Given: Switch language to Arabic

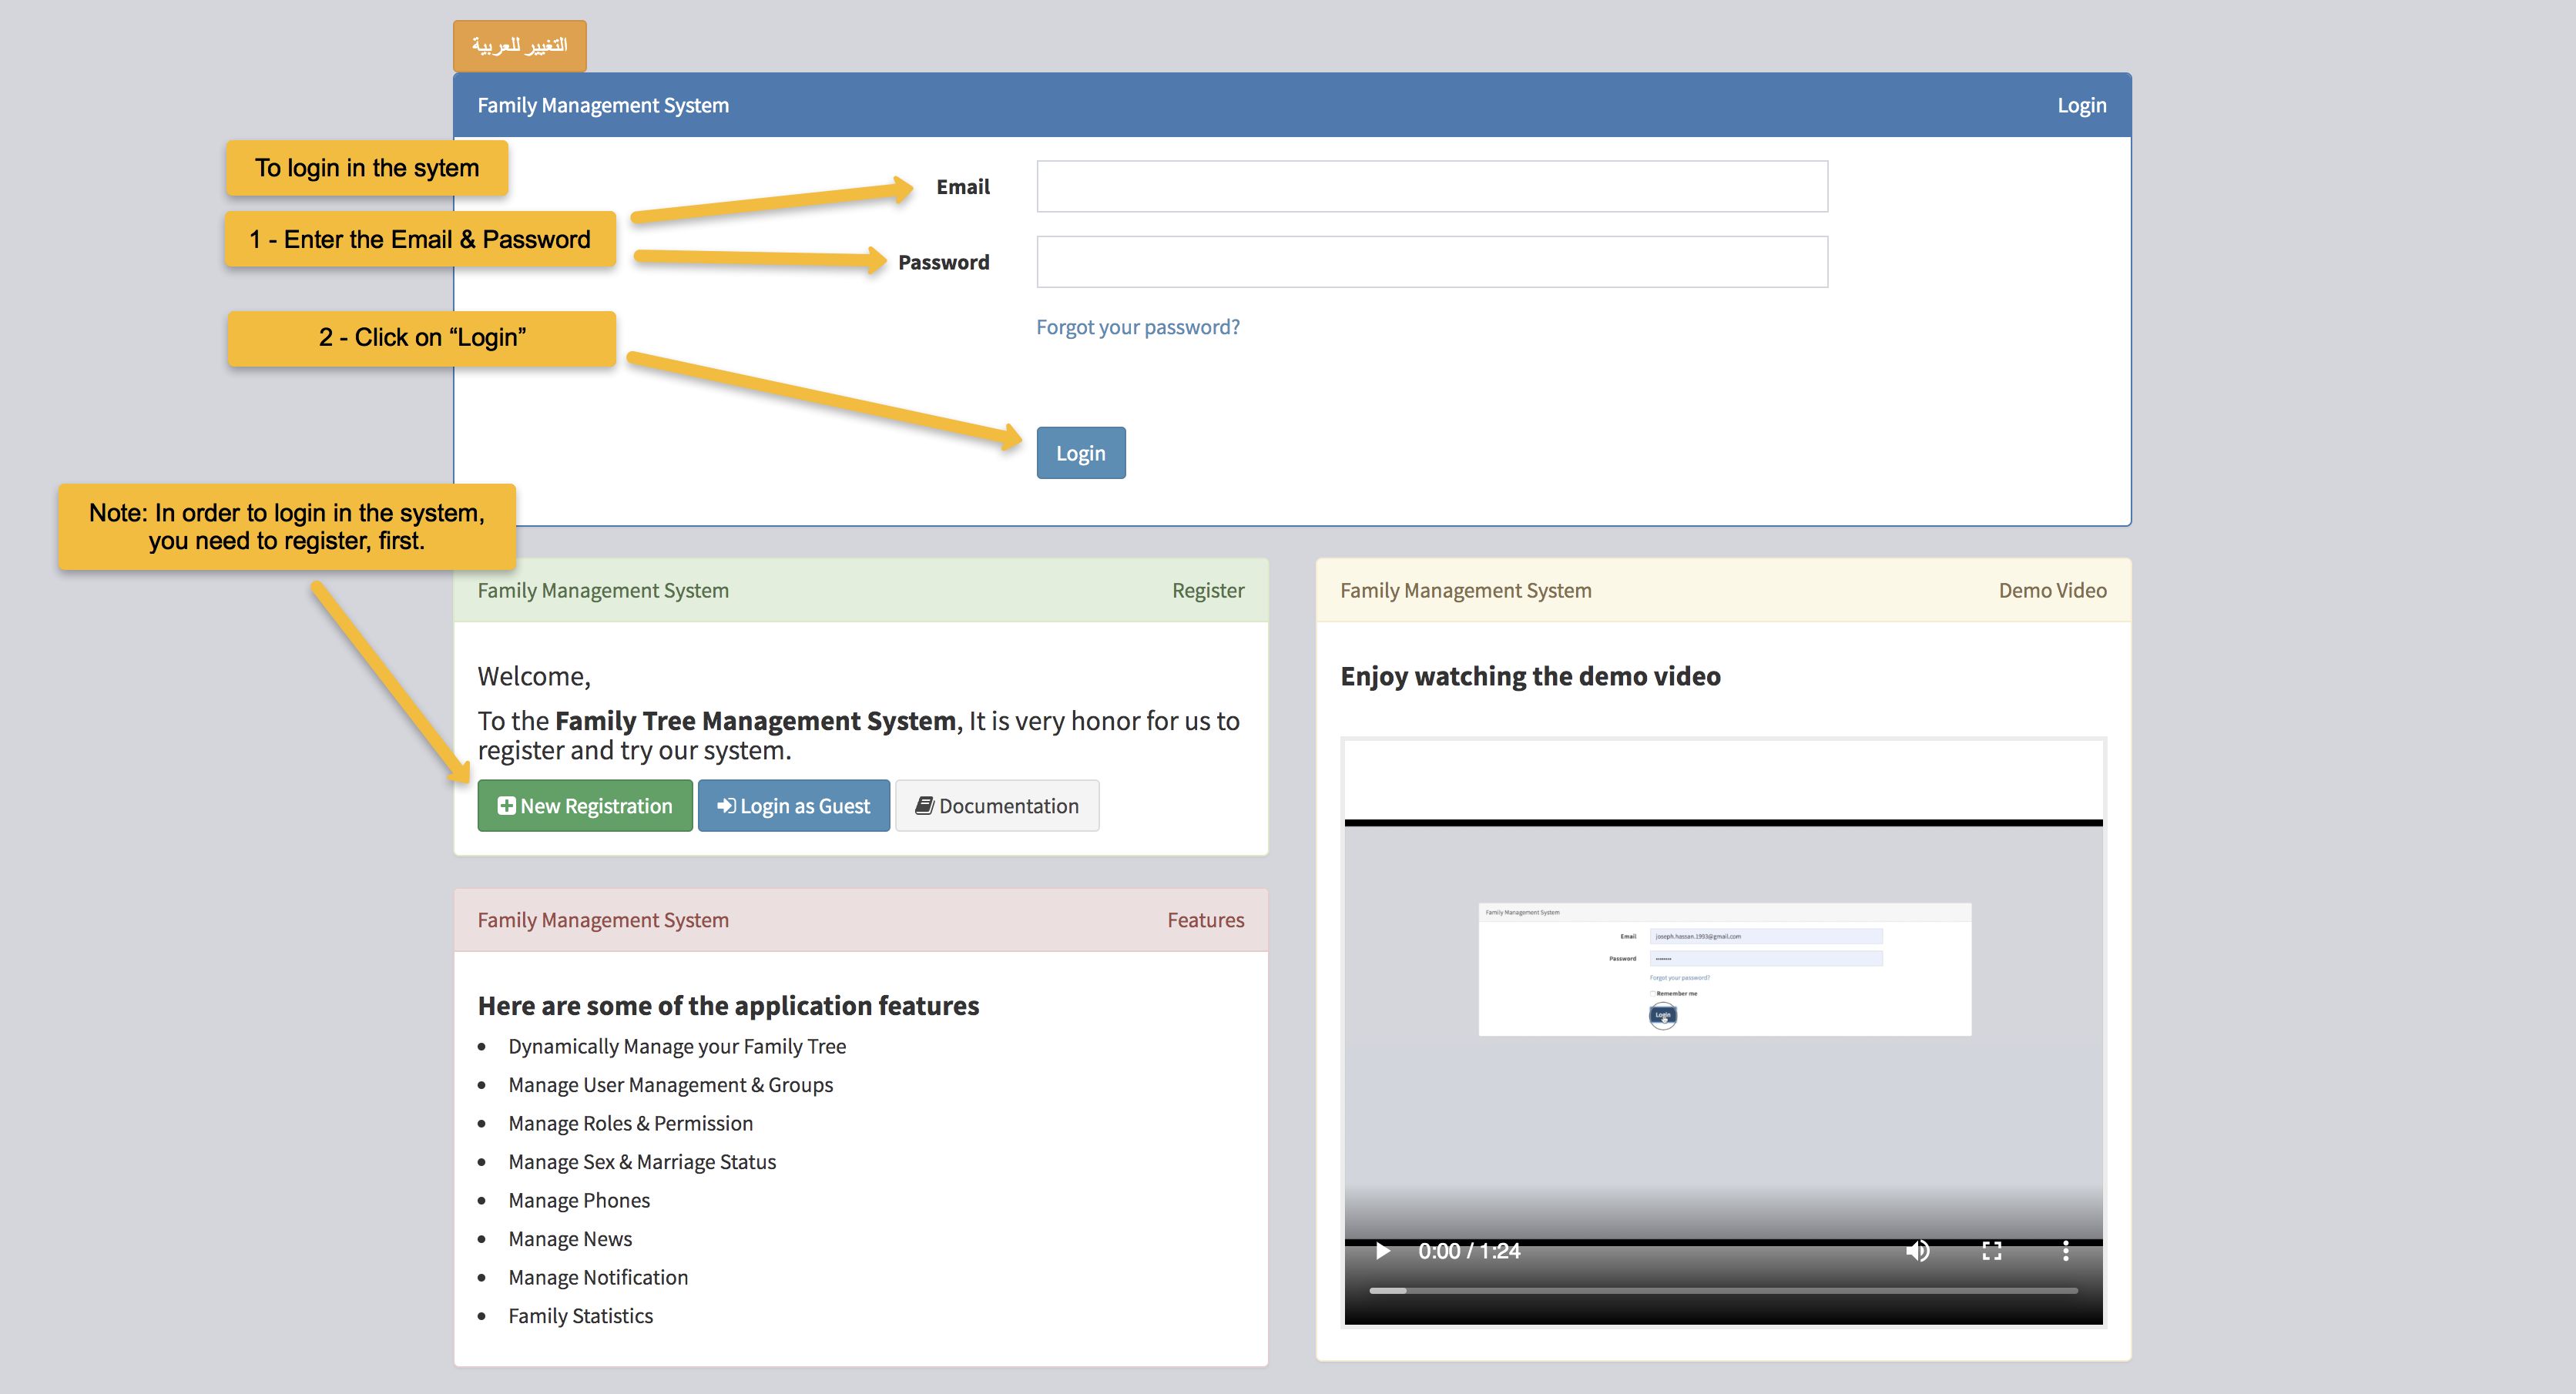Looking at the screenshot, I should click(x=519, y=46).
